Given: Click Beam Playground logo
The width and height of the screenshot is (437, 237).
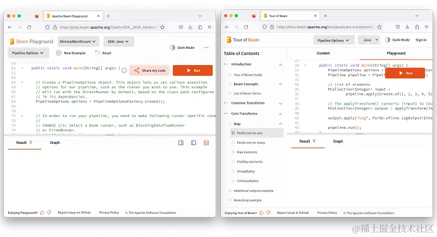Looking at the screenshot, I should click(31, 41).
